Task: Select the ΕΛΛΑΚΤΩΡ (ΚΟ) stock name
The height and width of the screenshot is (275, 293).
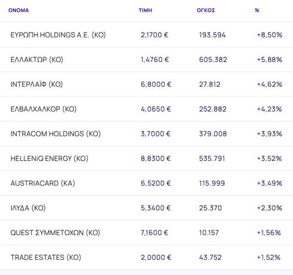Action: point(37,60)
